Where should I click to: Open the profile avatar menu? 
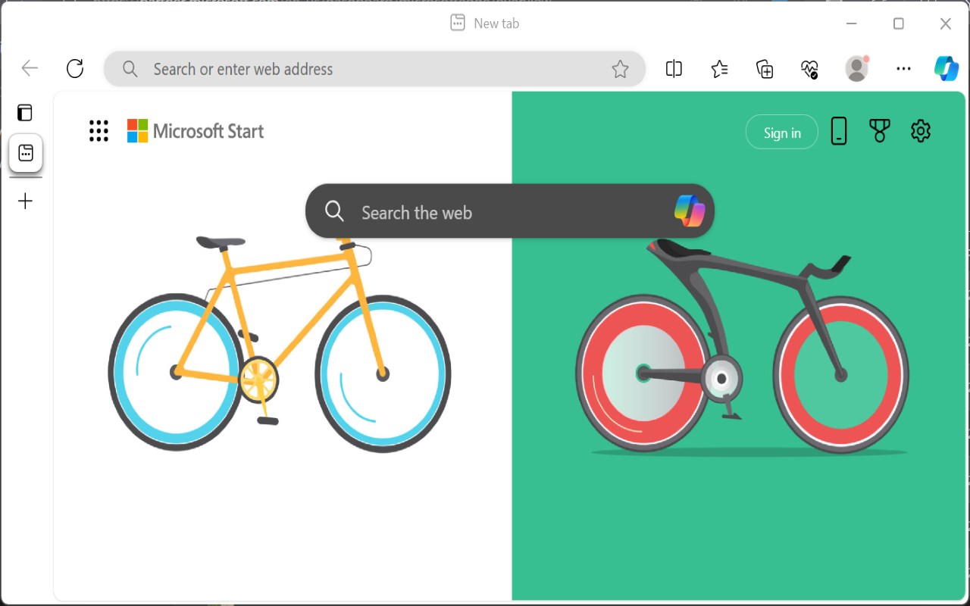[856, 69]
